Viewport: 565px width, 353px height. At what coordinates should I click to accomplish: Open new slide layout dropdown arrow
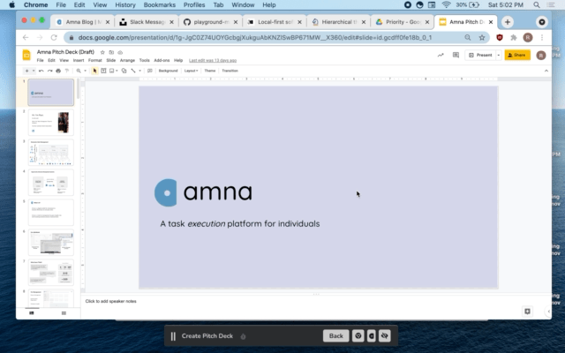[34, 71]
